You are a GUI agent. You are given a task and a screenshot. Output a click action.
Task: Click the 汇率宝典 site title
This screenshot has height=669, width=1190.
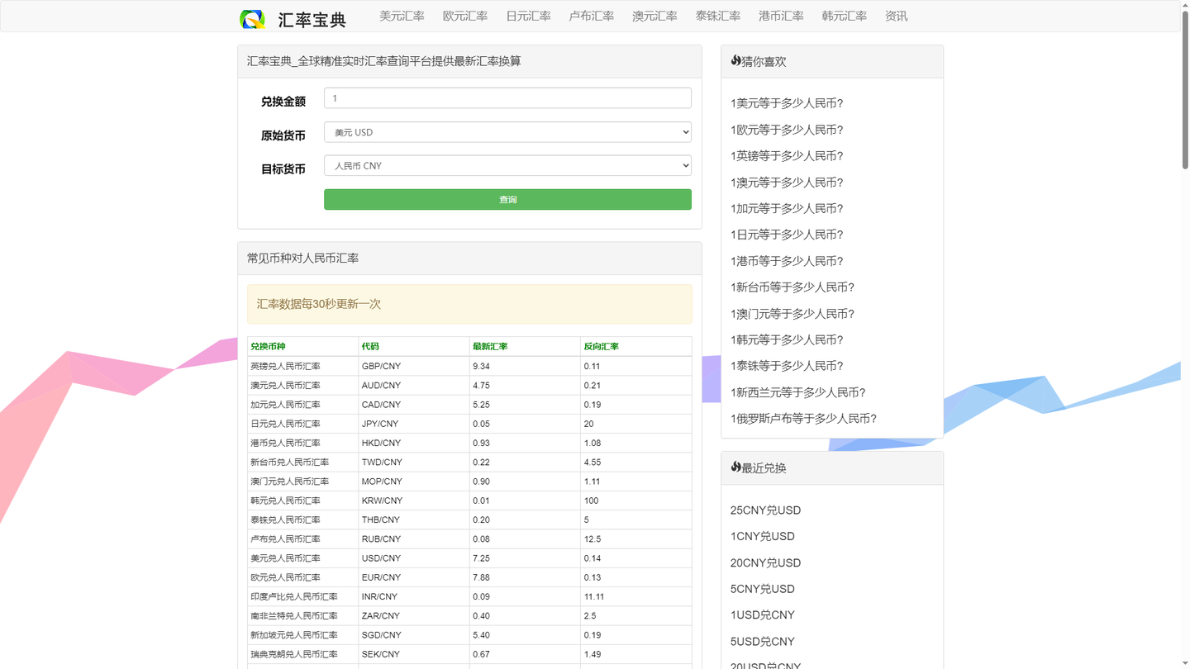tap(312, 20)
